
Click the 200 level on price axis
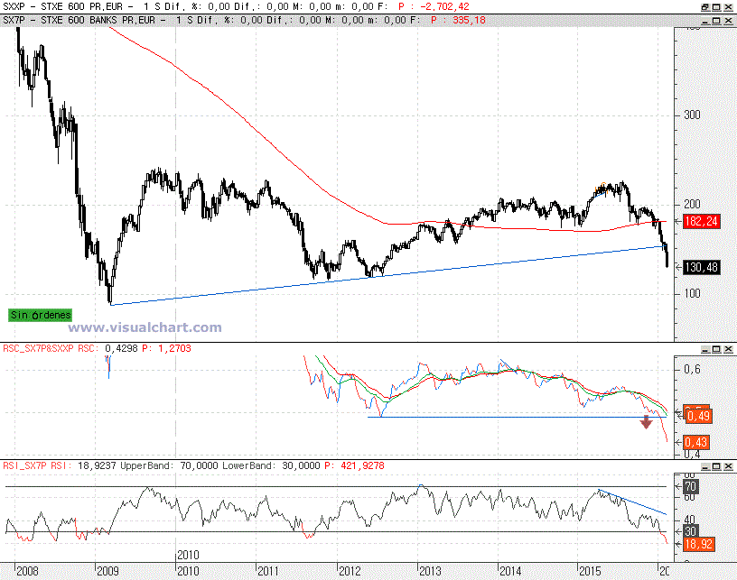(692, 204)
